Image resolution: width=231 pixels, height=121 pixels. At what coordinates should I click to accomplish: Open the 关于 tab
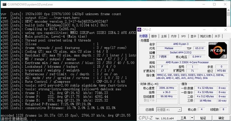pyautogui.click(x=217, y=36)
